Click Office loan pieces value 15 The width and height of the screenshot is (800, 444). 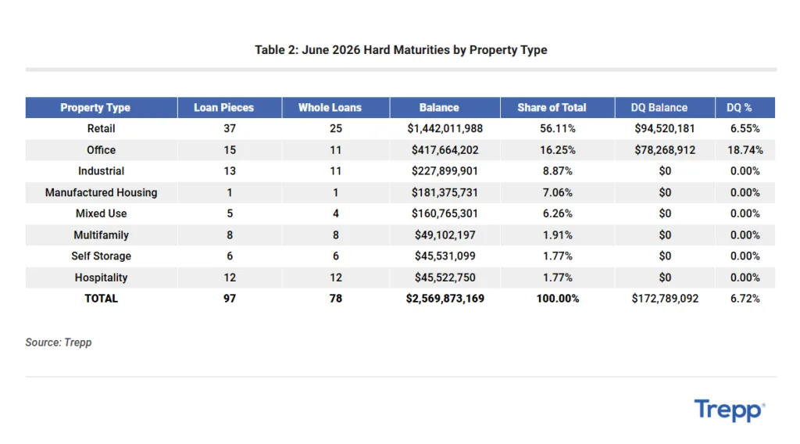[230, 150]
